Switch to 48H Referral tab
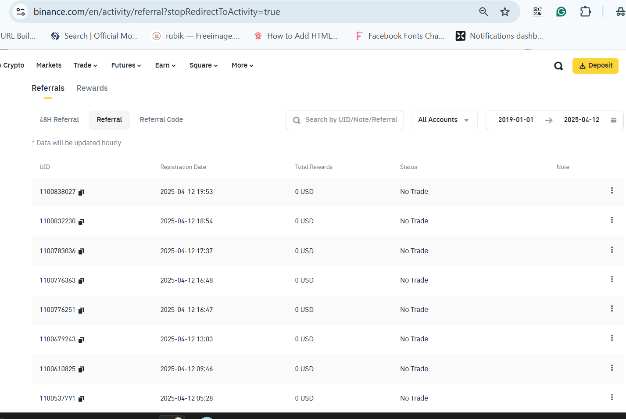The height and width of the screenshot is (419, 626). [59, 120]
